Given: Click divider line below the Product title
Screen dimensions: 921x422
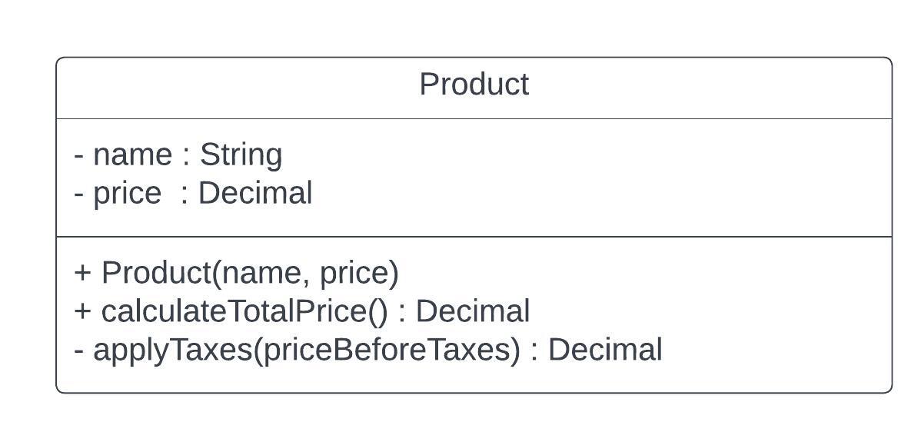Looking at the screenshot, I should pos(474,118).
